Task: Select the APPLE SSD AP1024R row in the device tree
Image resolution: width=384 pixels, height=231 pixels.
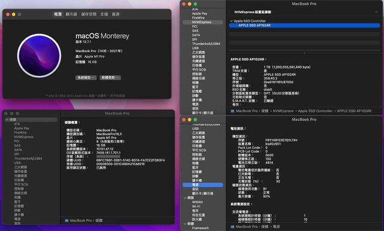Action: pos(304,25)
